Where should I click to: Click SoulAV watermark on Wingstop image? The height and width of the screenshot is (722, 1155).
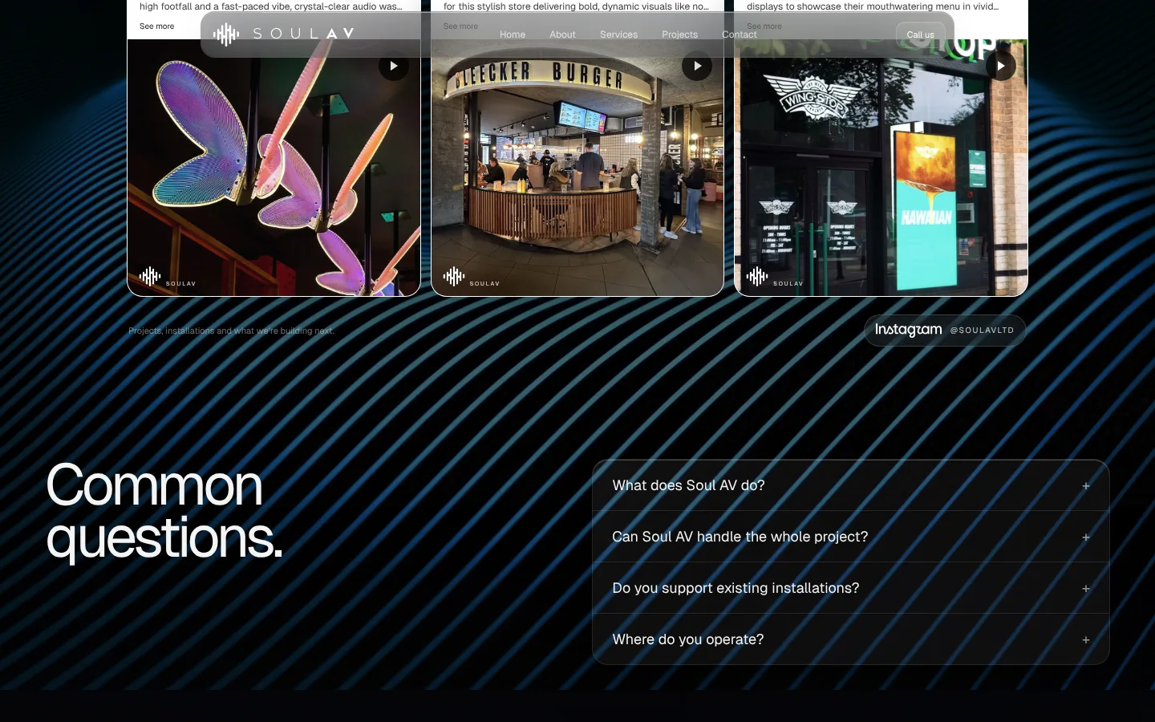coord(775,278)
